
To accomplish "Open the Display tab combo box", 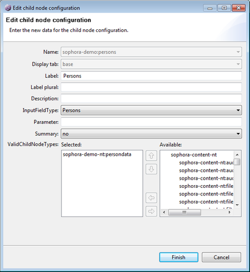I will pyautogui.click(x=151, y=64).
